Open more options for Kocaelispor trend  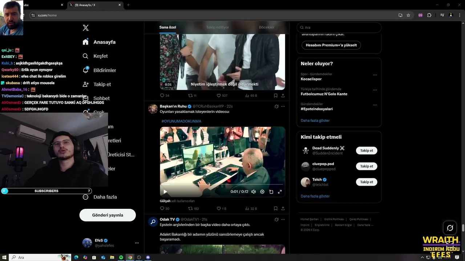pos(375,75)
